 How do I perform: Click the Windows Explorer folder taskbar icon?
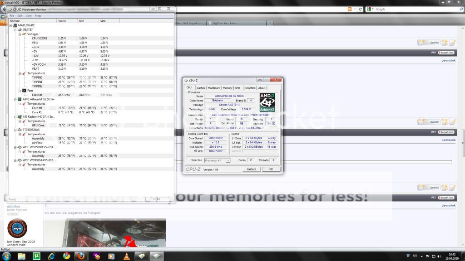point(21,256)
